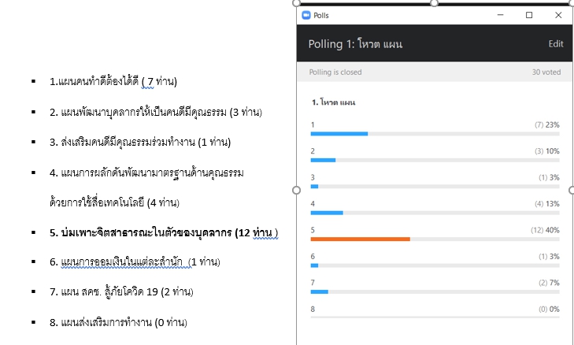This screenshot has width=574, height=345.
Task: Click list item 8 with (0 ท่าน)
Action: [118, 323]
